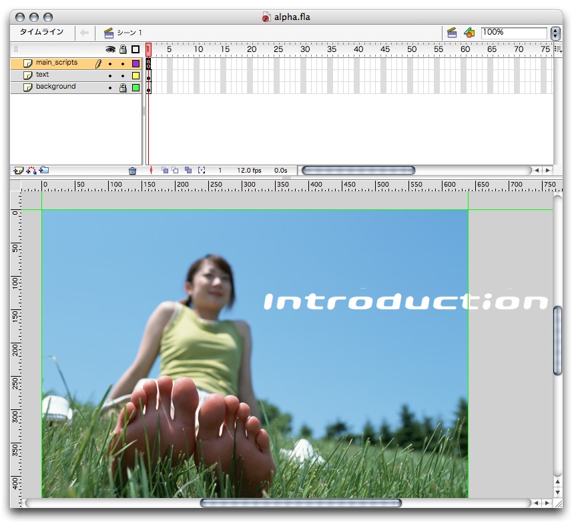
Task: Insert a new layer folder
Action: click(x=44, y=171)
